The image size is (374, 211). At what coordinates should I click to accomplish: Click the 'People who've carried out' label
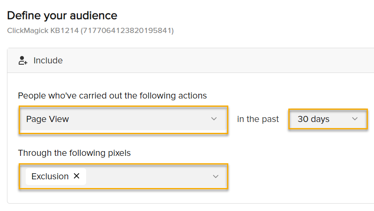[x=112, y=96]
